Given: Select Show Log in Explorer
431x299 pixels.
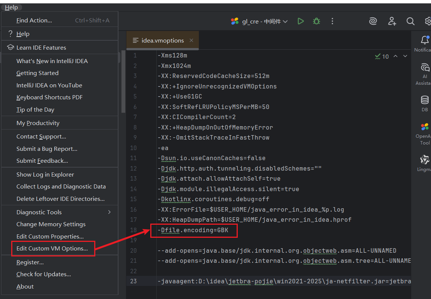Looking at the screenshot, I should (60, 174).
